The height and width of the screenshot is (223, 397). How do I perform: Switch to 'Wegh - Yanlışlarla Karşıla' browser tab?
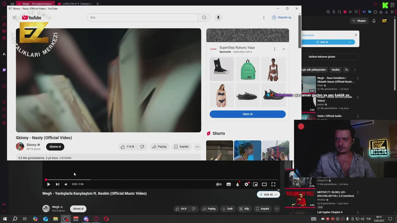35,4
